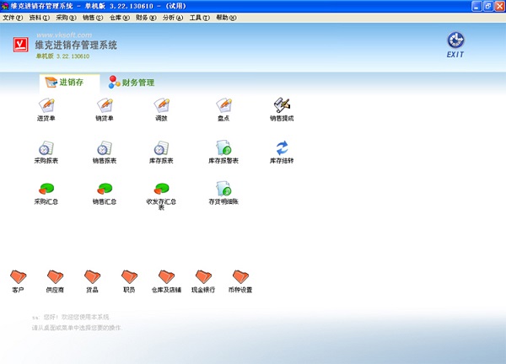Open the 财务 menu
This screenshot has height=364, width=506.
(146, 18)
